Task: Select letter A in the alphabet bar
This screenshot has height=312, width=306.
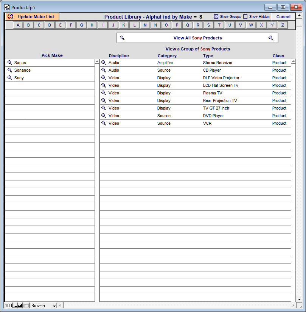Action: (x=18, y=25)
